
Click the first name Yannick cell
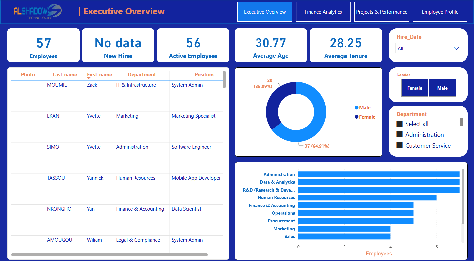click(95, 178)
